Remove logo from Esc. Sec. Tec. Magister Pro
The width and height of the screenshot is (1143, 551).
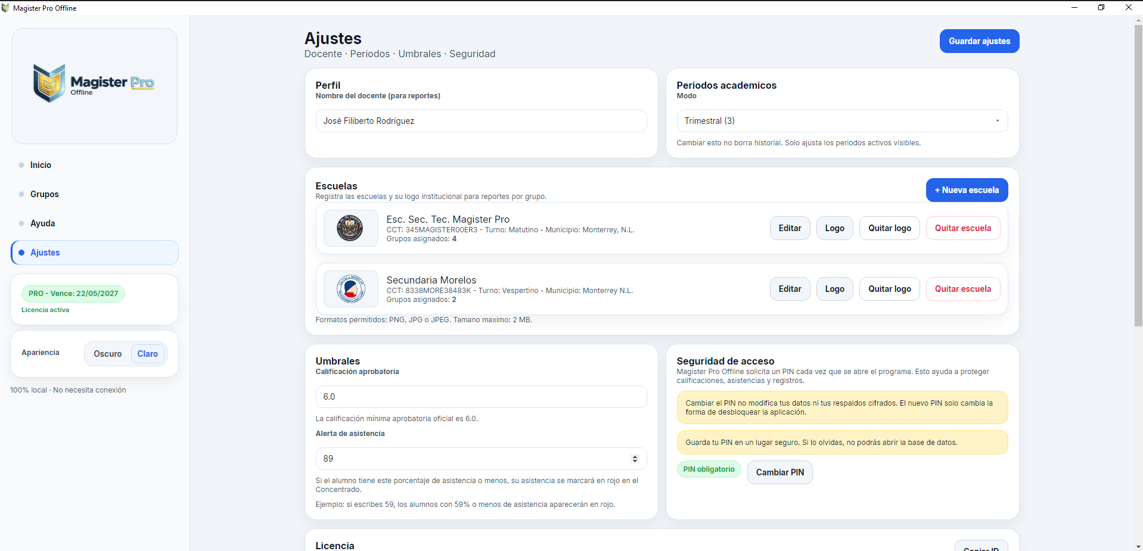click(x=889, y=228)
